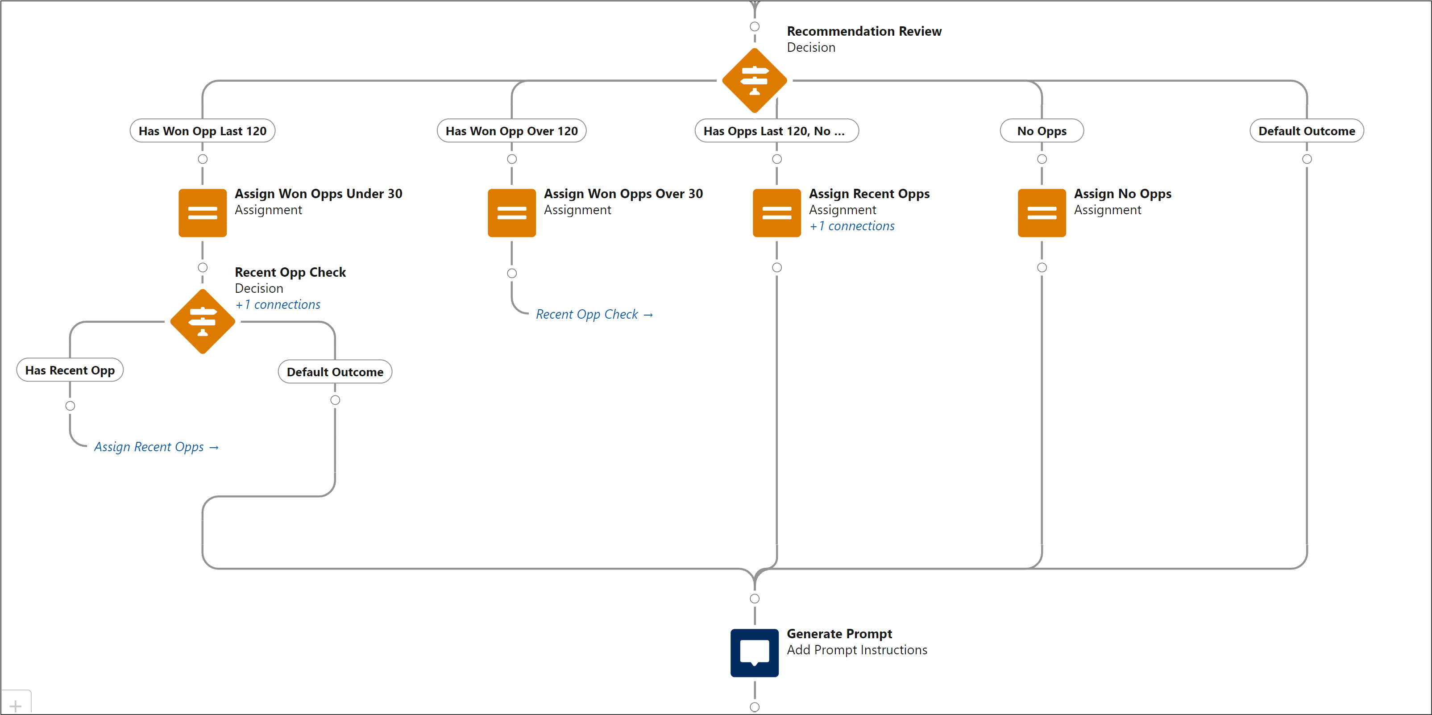Select the Has Won Opp Over 120 outcome
Screen dimensions: 1432x715
511,131
